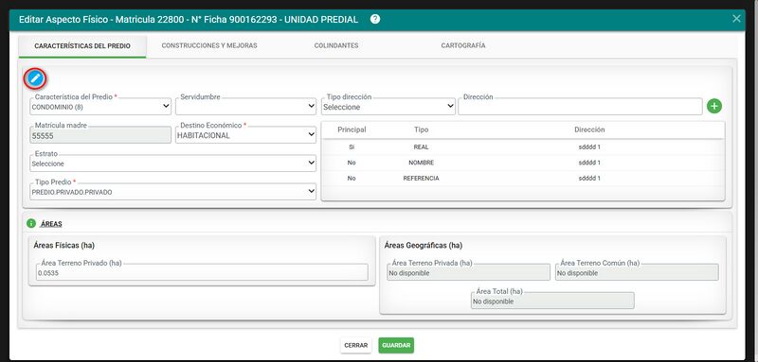The height and width of the screenshot is (362, 758).
Task: Go to the Cartografía tab
Action: click(463, 45)
